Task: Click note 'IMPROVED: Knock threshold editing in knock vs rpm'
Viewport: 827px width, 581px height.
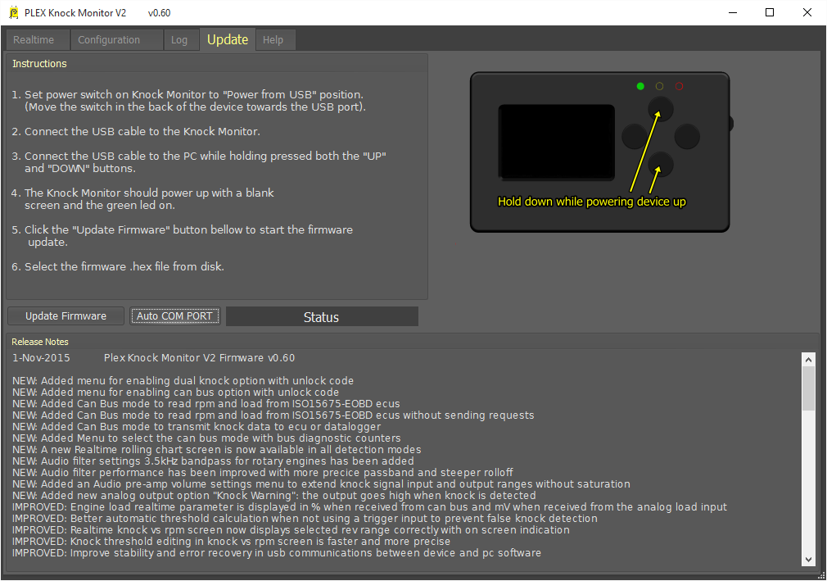Action: tap(232, 542)
